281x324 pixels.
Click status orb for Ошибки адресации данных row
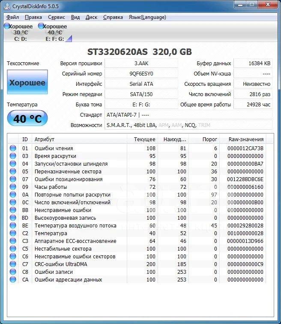click(x=13, y=279)
